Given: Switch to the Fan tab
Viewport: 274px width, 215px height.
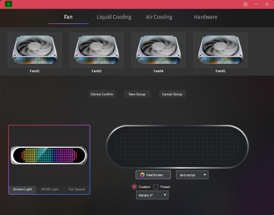Looking at the screenshot, I should (68, 17).
